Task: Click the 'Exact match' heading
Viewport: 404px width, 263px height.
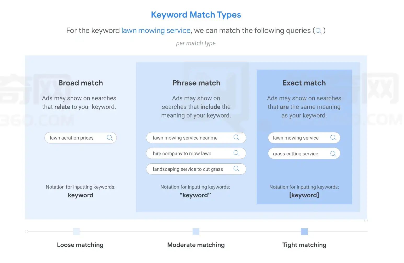Action: [x=304, y=83]
